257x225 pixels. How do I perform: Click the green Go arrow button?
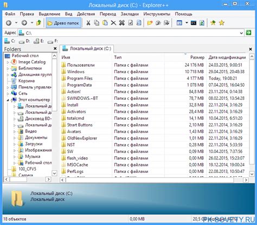249,33
